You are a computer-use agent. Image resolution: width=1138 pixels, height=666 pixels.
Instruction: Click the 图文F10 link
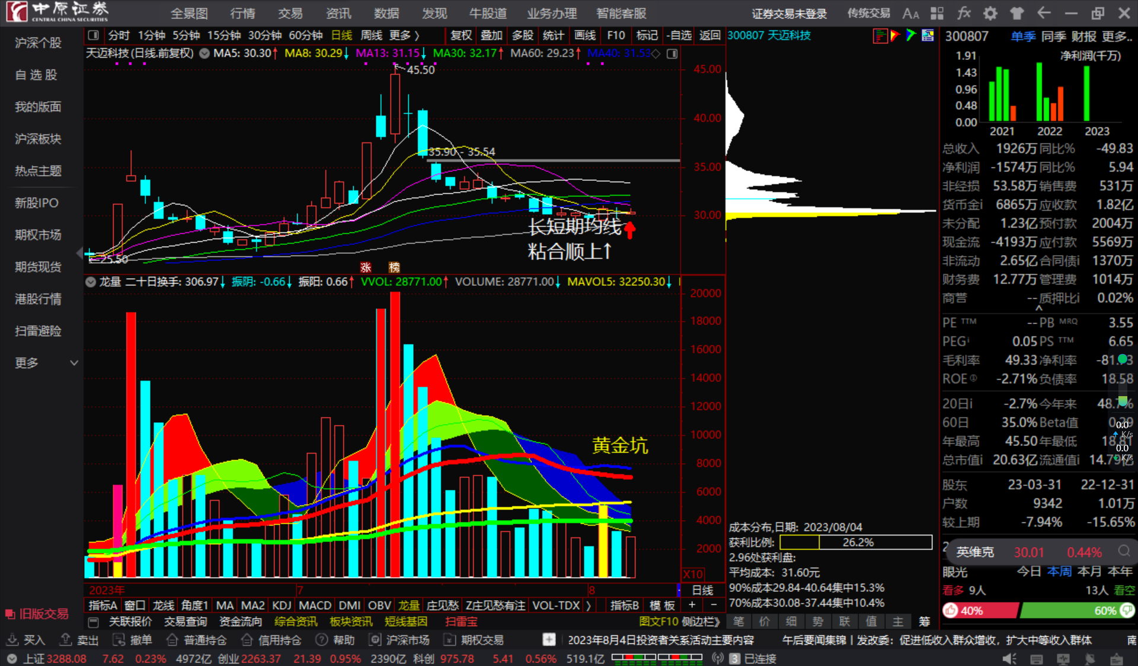[658, 622]
